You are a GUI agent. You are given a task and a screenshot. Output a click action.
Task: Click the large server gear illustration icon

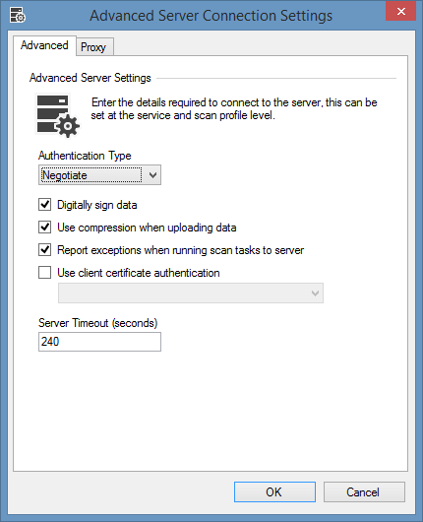(57, 115)
